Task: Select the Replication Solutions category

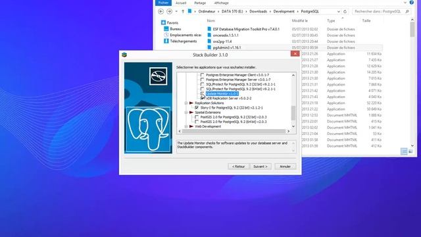Action: [209, 103]
